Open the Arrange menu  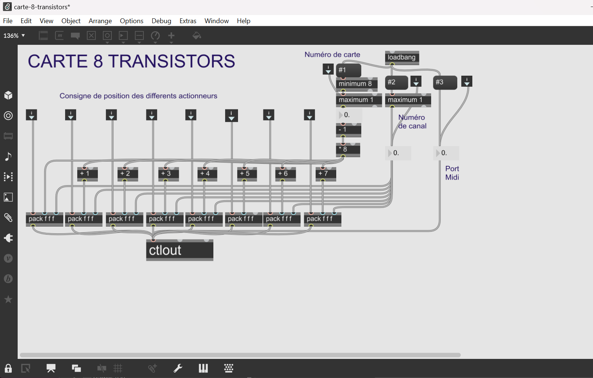[100, 21]
